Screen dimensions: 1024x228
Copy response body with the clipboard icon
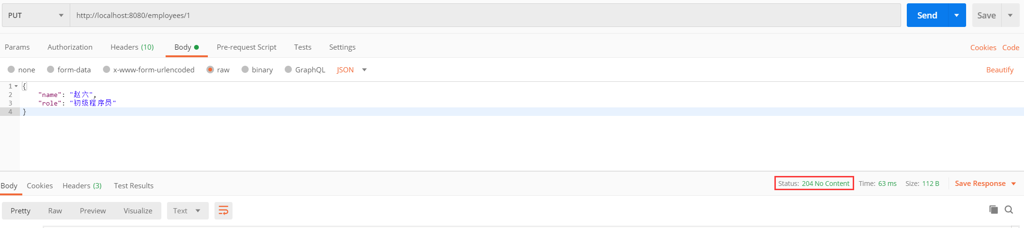[x=993, y=210]
